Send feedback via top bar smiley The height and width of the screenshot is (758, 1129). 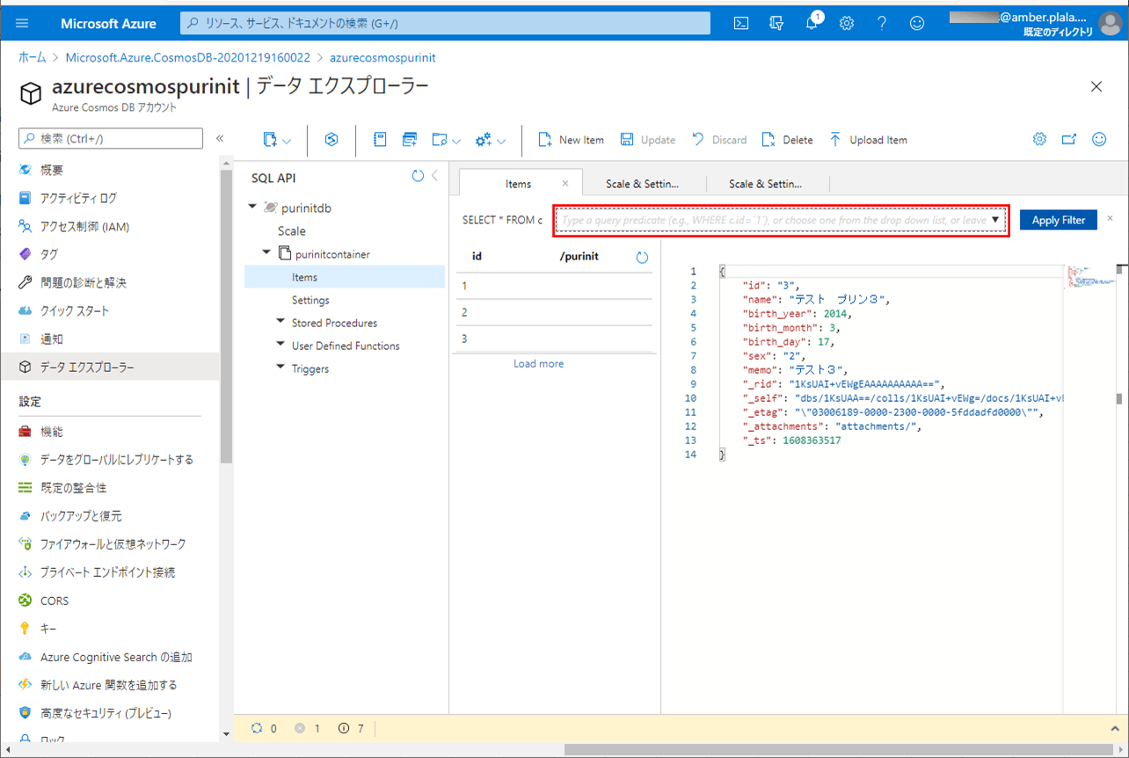pos(917,24)
